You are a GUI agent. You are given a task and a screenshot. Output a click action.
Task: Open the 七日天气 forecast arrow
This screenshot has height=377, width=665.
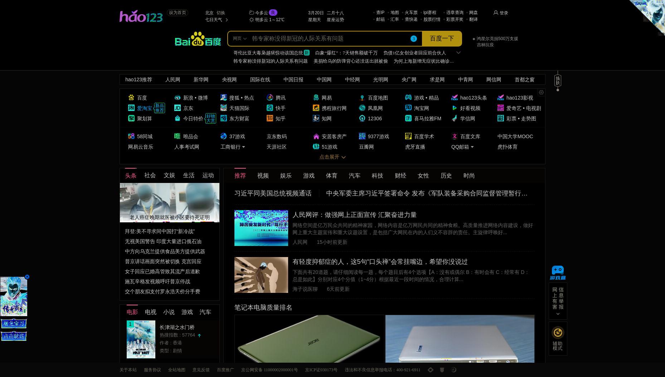tap(227, 20)
